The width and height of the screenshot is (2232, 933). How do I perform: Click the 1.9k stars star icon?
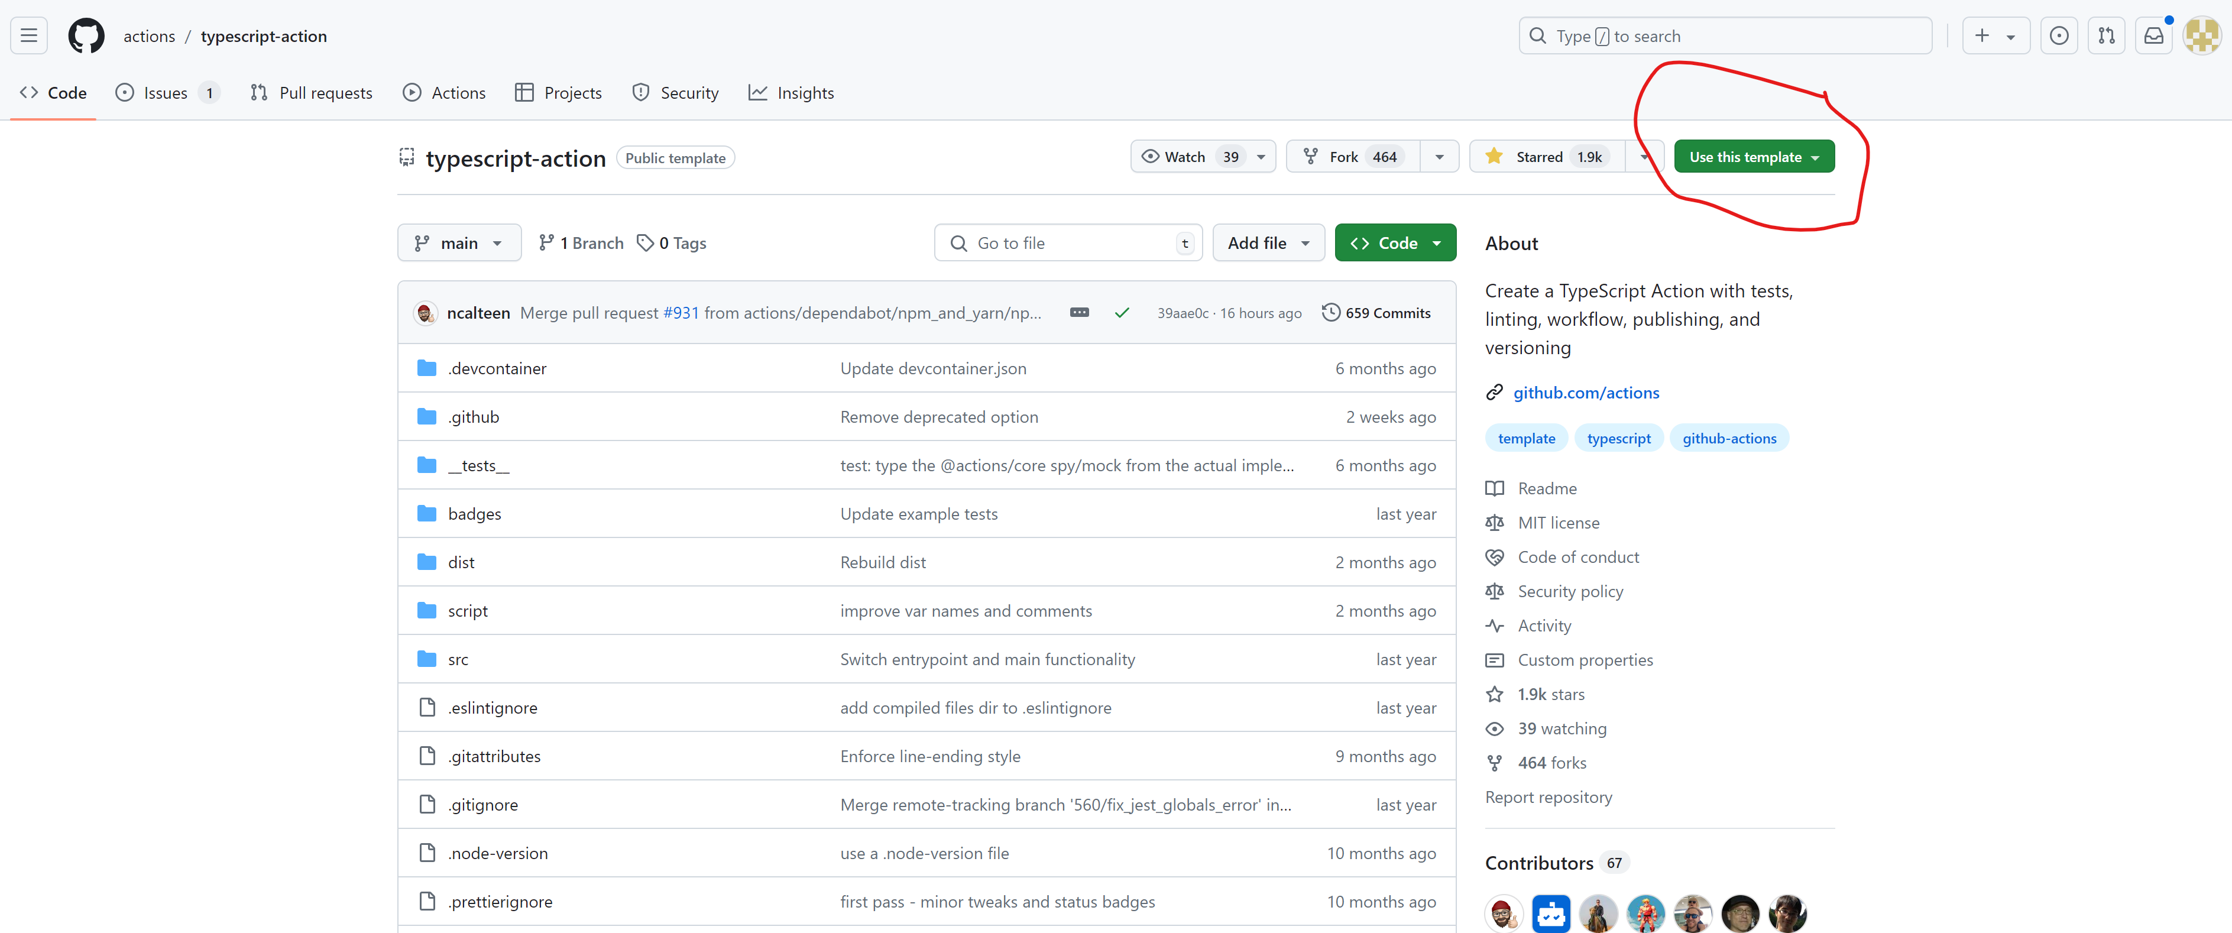click(x=1494, y=694)
